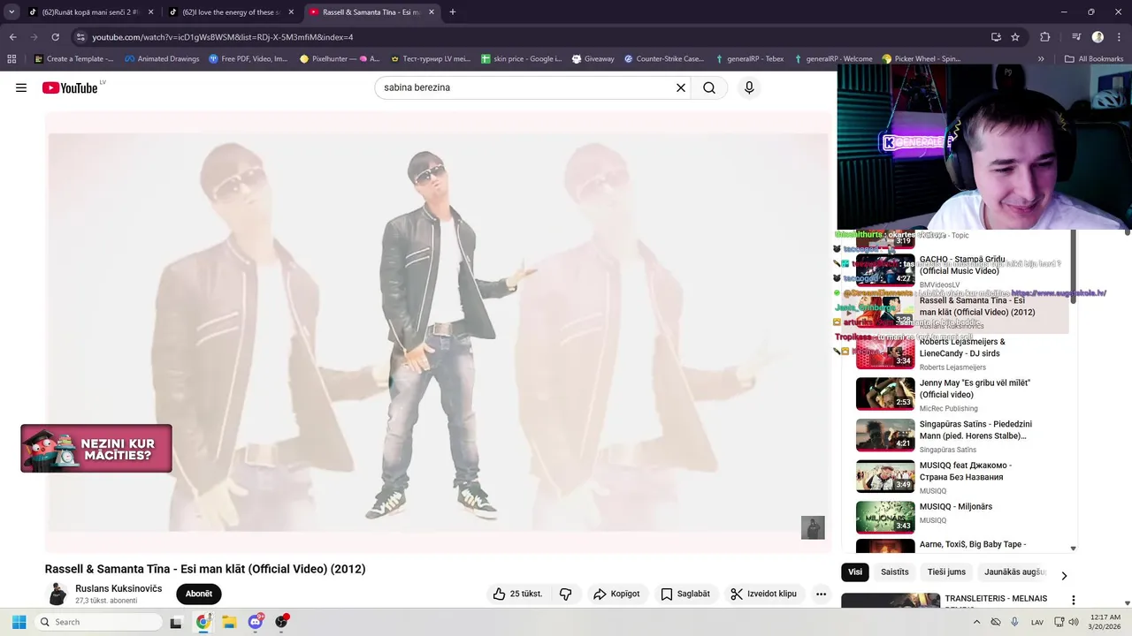
Task: Like the video with thumbs up
Action: pyautogui.click(x=518, y=594)
